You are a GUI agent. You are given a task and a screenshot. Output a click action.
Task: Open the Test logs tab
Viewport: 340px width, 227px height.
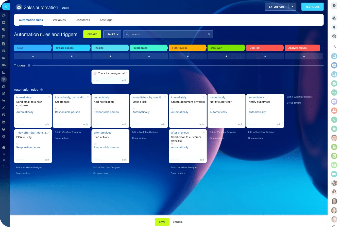(x=106, y=20)
